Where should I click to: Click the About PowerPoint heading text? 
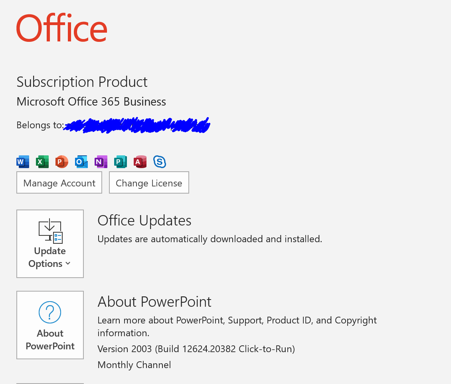coord(154,302)
